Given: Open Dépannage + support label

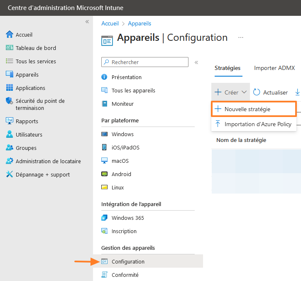Looking at the screenshot, I should 43,175.
